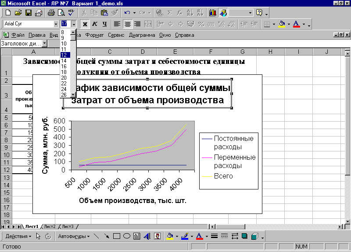
Task: Click the Dash Style icon
Action: (224, 236)
